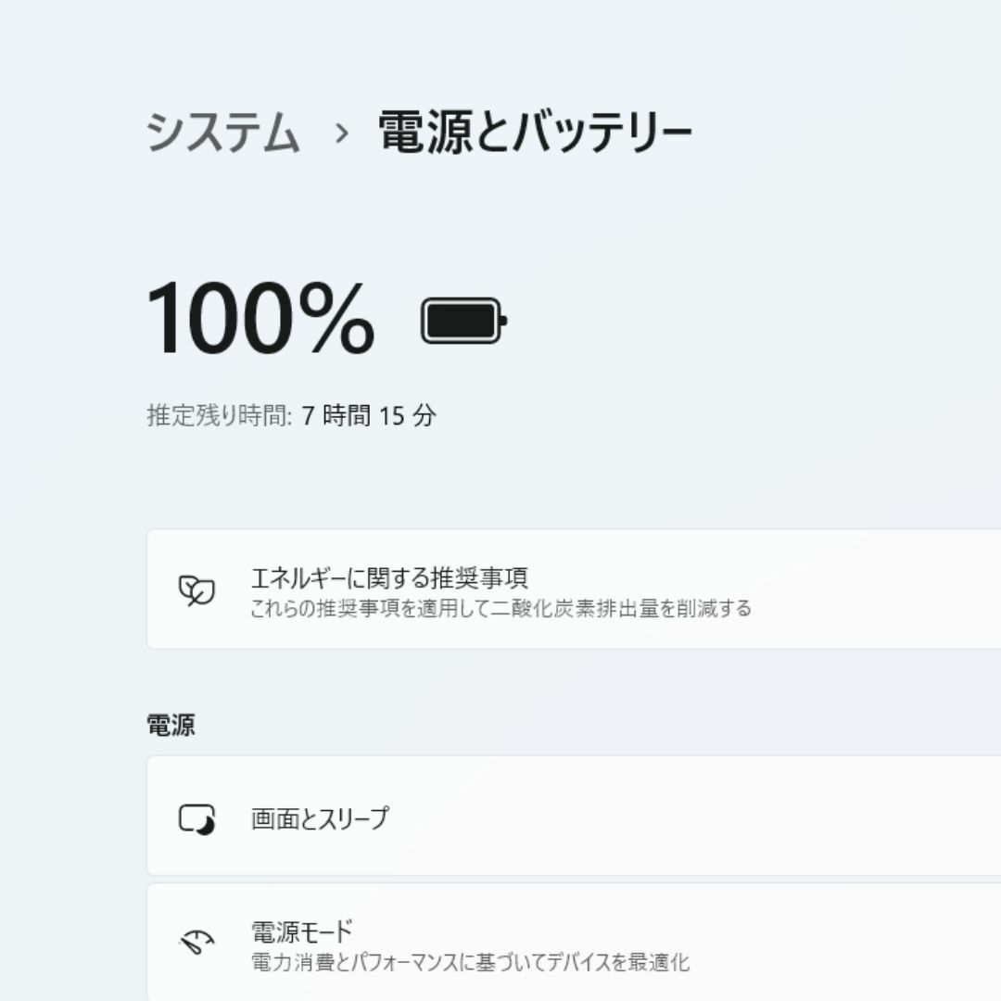
Task: Open エネルギーに関する推奨事項
Action: point(389,577)
